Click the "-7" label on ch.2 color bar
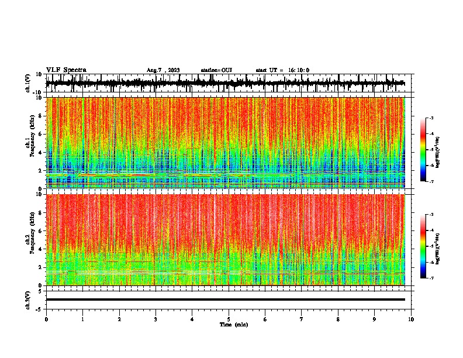The width and height of the screenshot is (463, 358). (x=431, y=278)
